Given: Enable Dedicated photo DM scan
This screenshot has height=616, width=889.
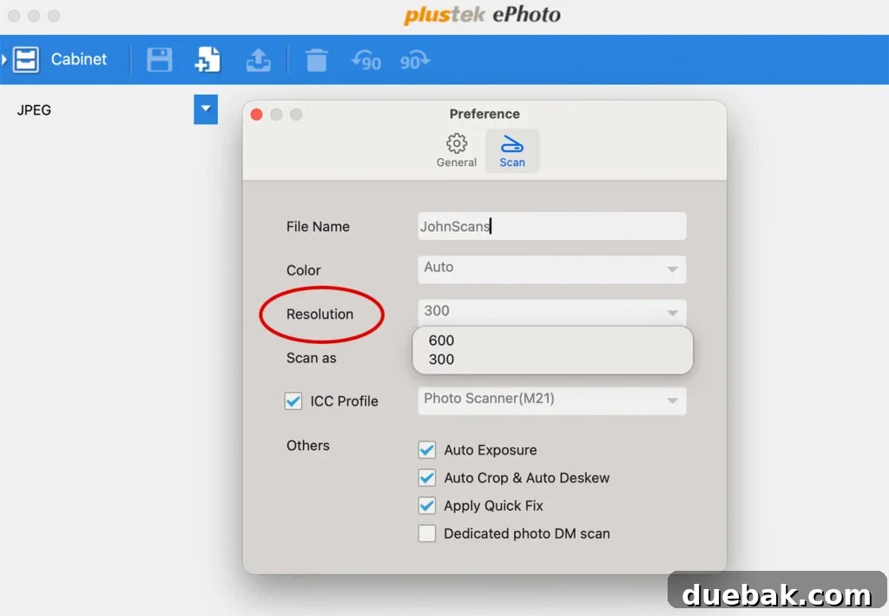Looking at the screenshot, I should pyautogui.click(x=427, y=533).
